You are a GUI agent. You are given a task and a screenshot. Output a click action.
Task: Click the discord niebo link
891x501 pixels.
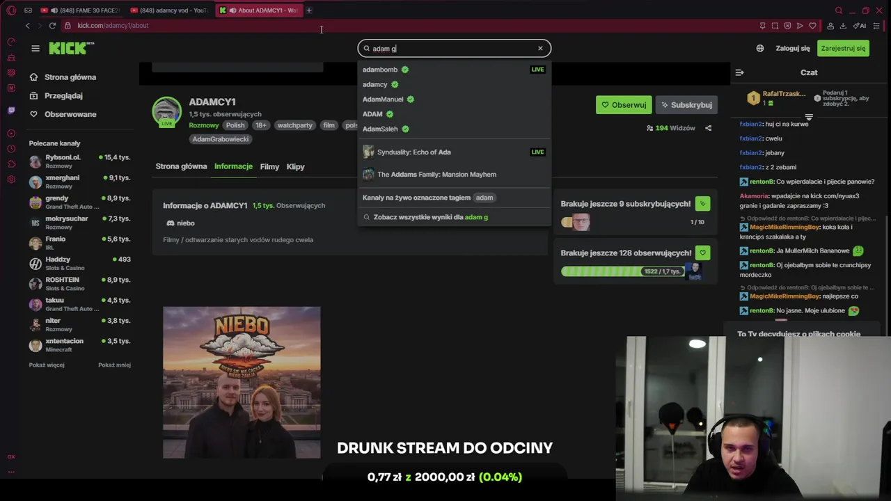[x=180, y=223]
